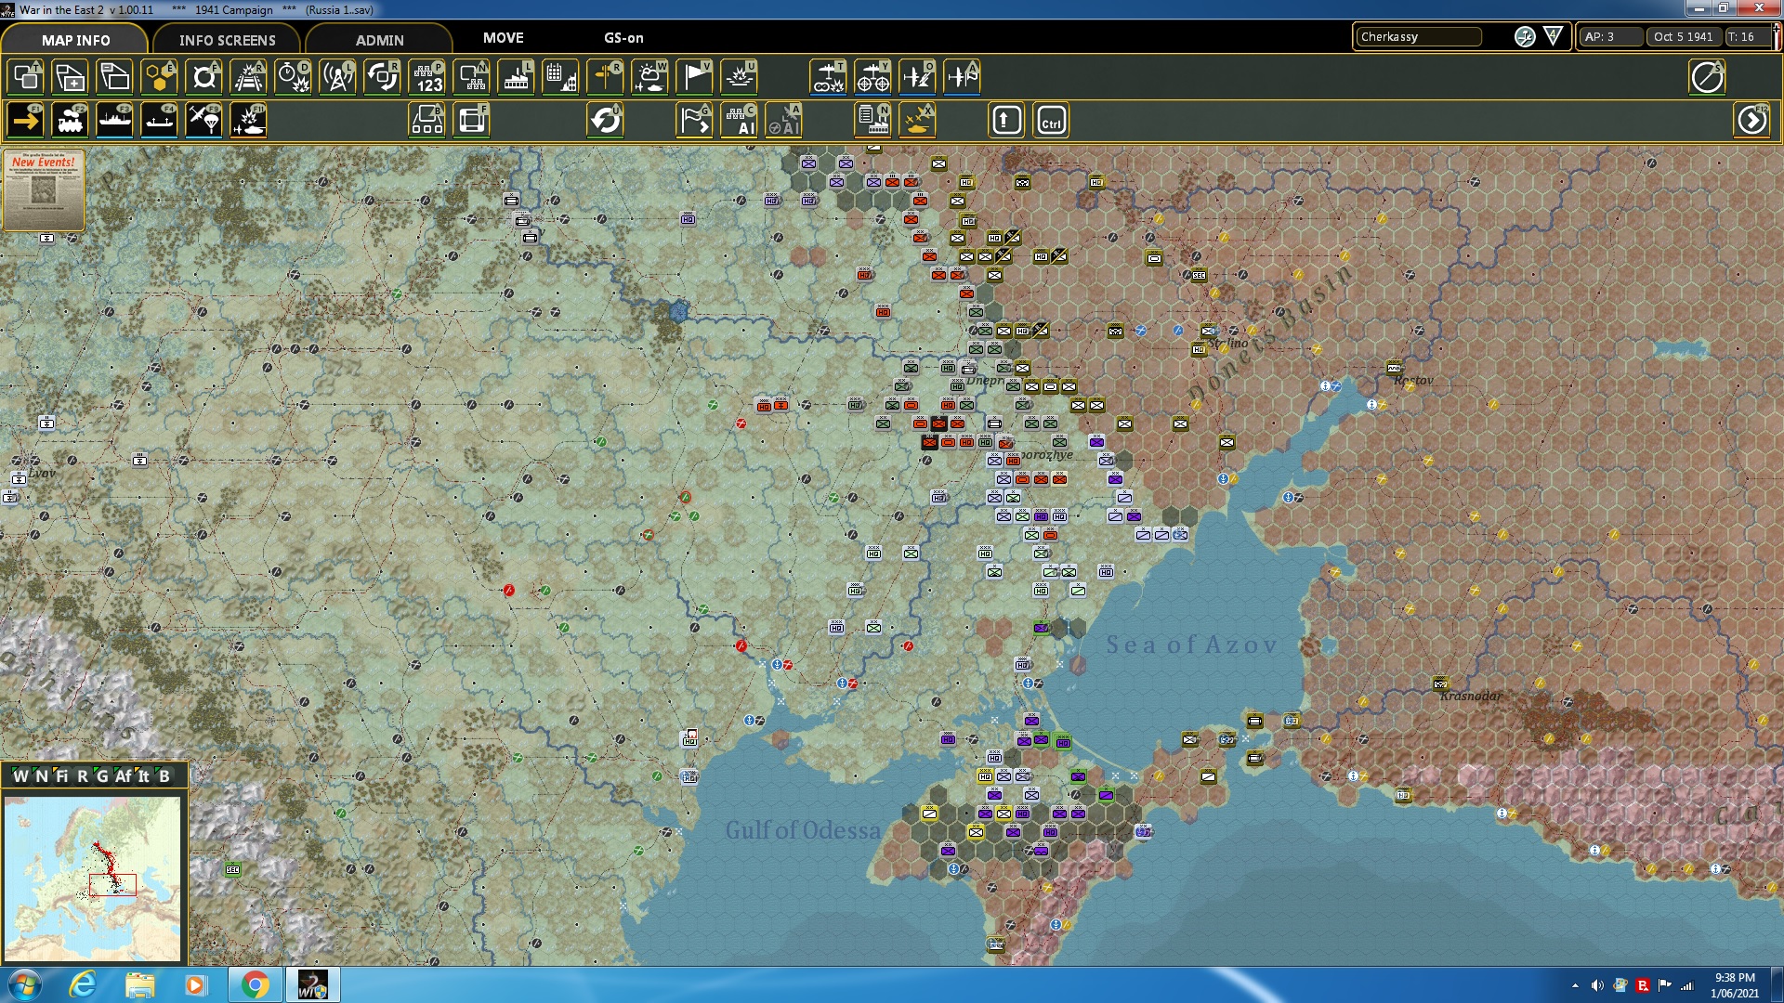Screen dimensions: 1784x1003
Task: Switch to the ADMIN tab
Action: tap(379, 40)
